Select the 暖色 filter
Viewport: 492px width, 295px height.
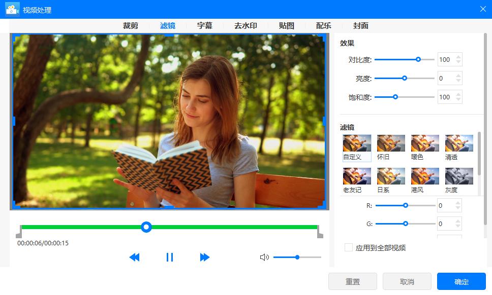(424, 143)
